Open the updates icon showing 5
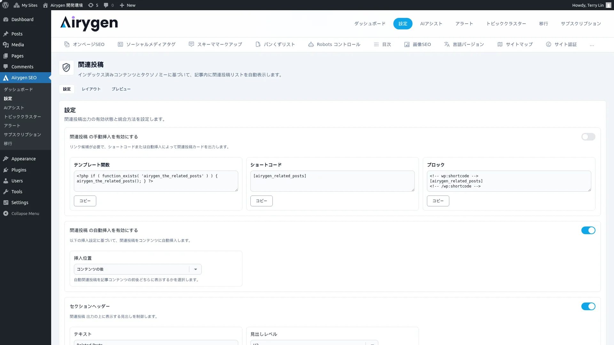The width and height of the screenshot is (614, 345). point(91,5)
